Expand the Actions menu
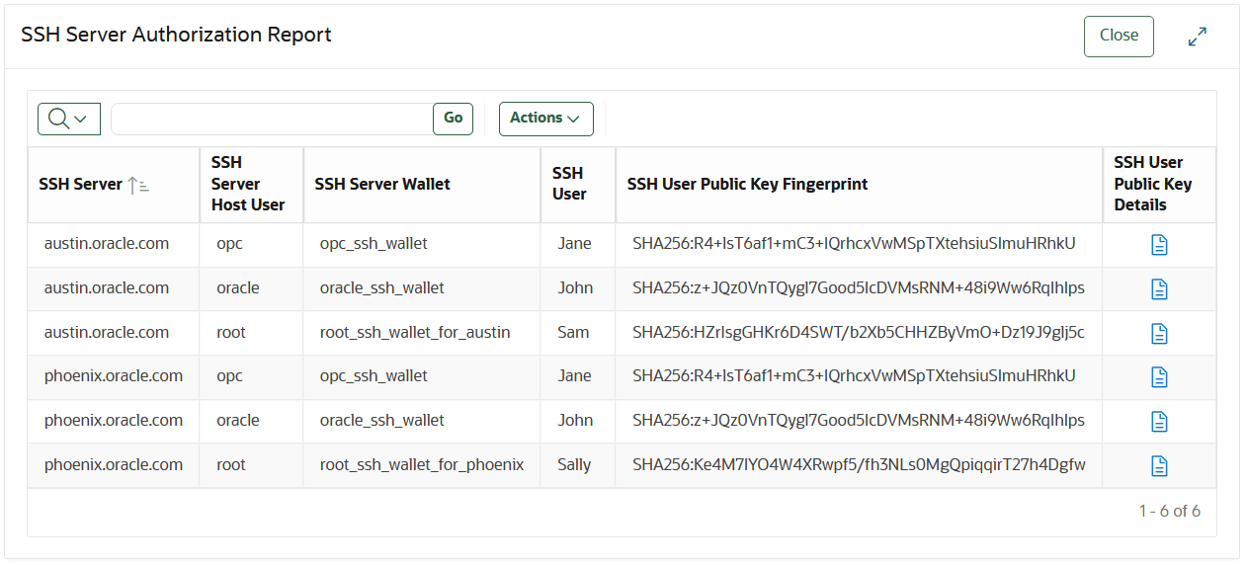Image resolution: width=1246 pixels, height=565 pixels. coord(545,119)
